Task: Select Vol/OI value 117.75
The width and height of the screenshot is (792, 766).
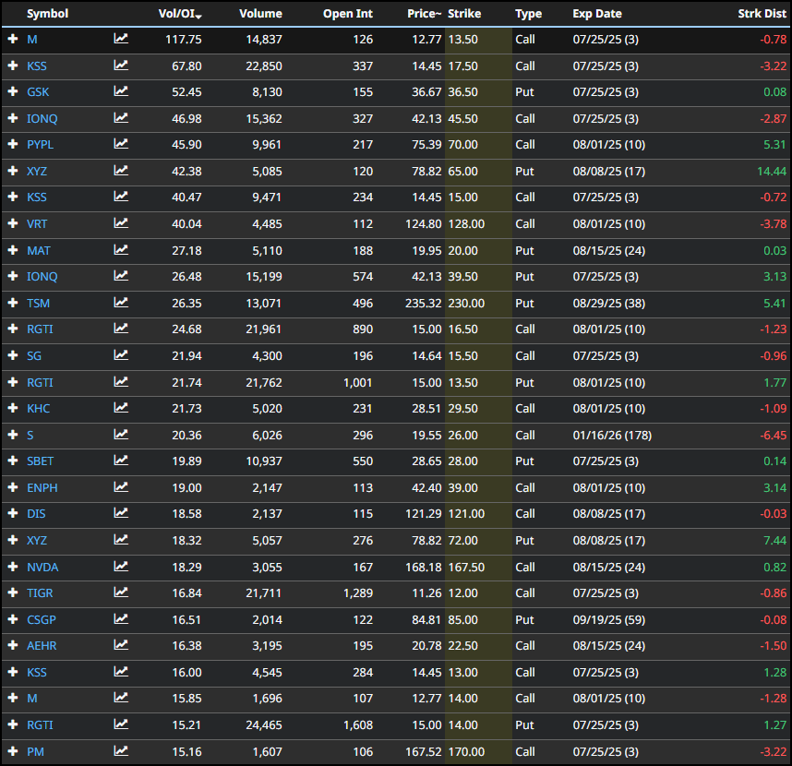Action: [184, 39]
